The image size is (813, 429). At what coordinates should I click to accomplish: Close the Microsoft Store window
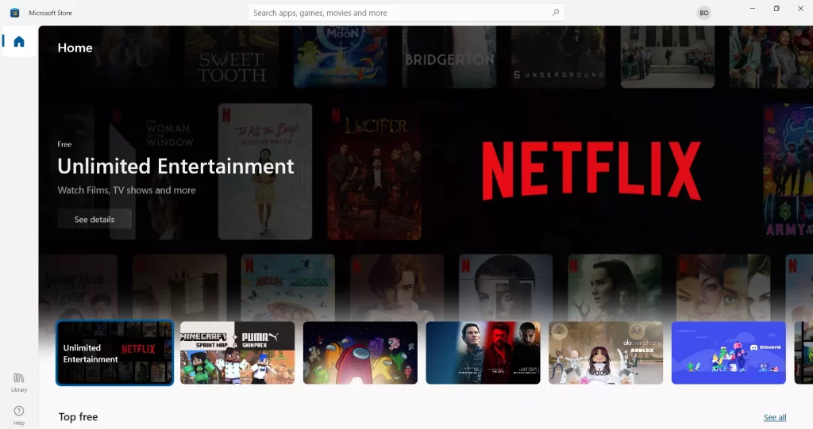coord(800,9)
